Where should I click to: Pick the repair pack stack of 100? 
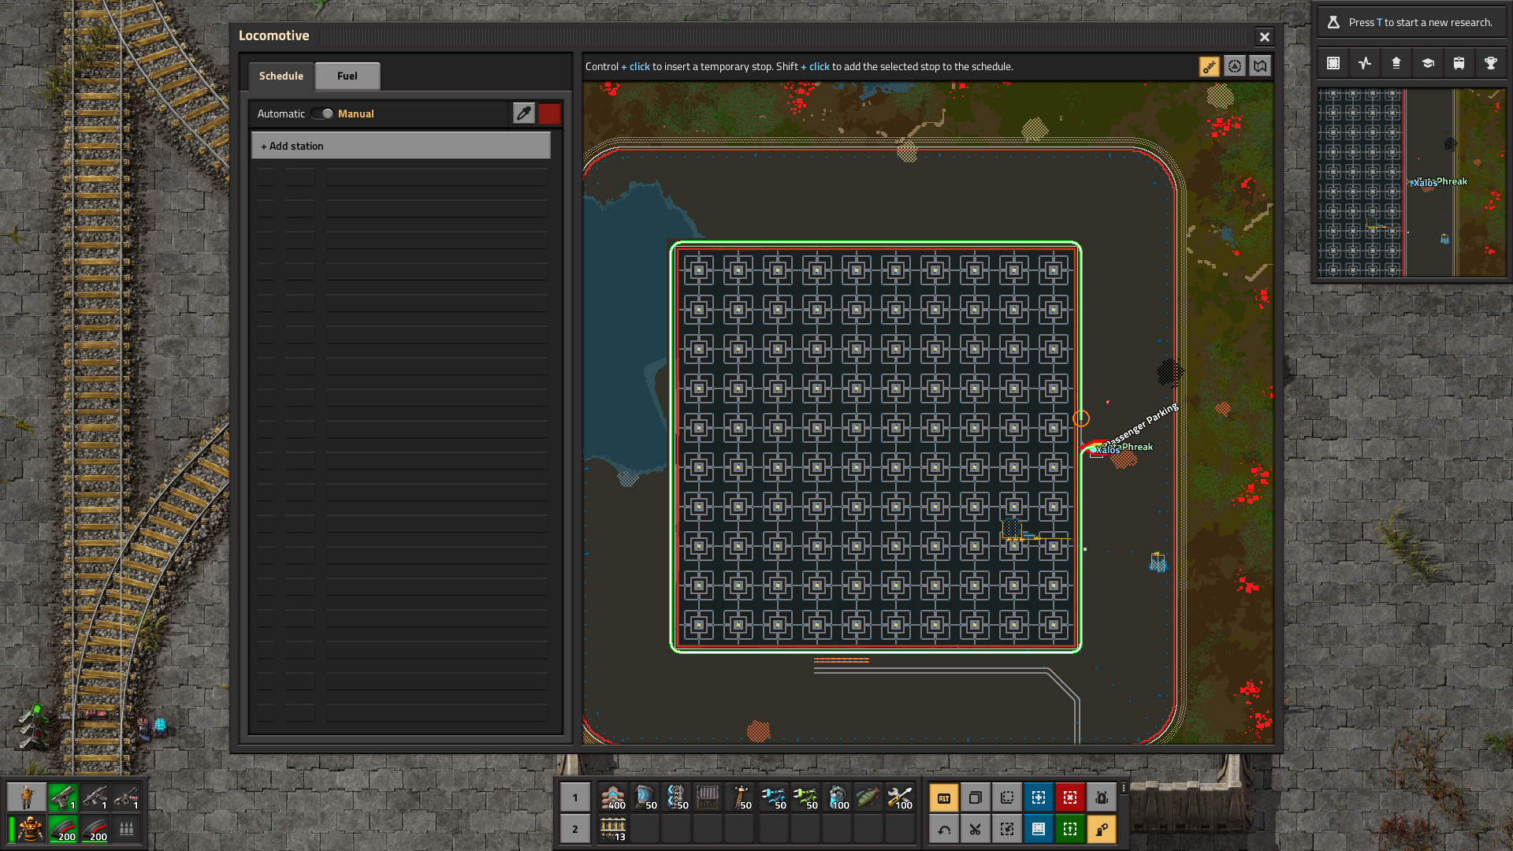click(x=900, y=797)
